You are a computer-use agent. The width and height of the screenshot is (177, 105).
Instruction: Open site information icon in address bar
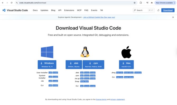[17, 3]
